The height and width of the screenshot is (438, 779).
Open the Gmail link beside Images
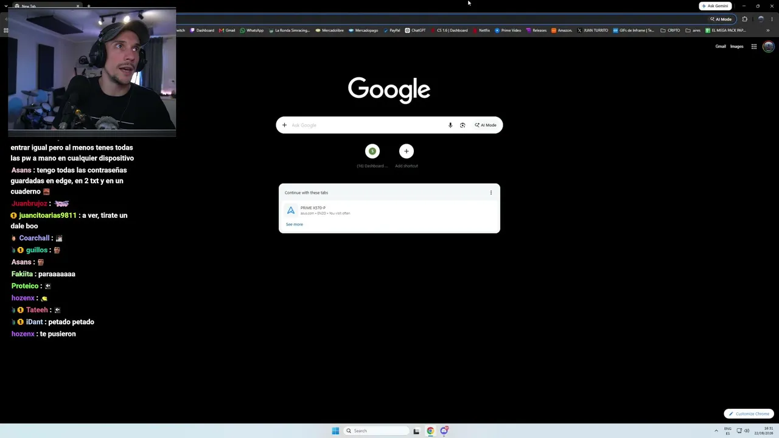click(x=721, y=47)
